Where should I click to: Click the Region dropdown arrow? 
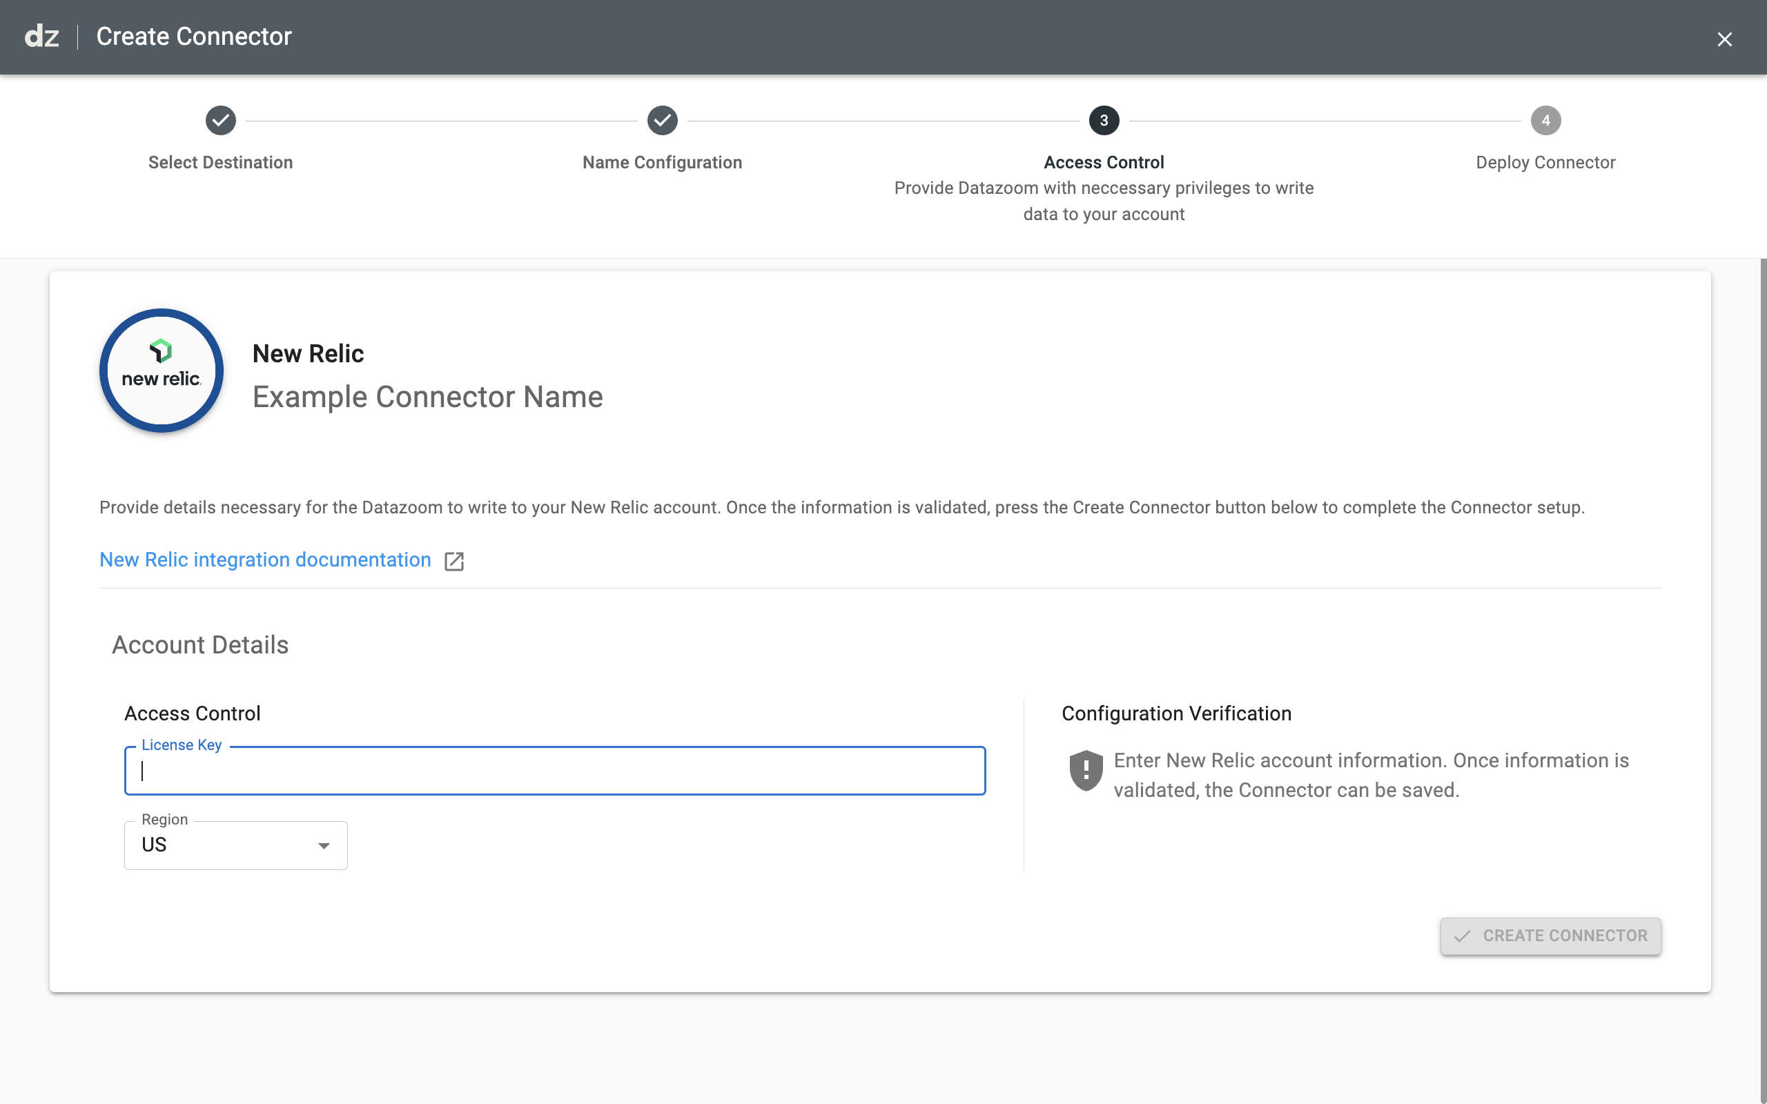[324, 845]
